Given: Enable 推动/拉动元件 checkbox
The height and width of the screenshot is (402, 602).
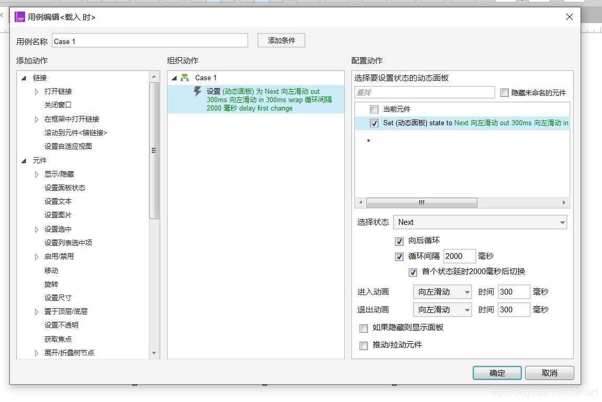Looking at the screenshot, I should click(x=364, y=345).
